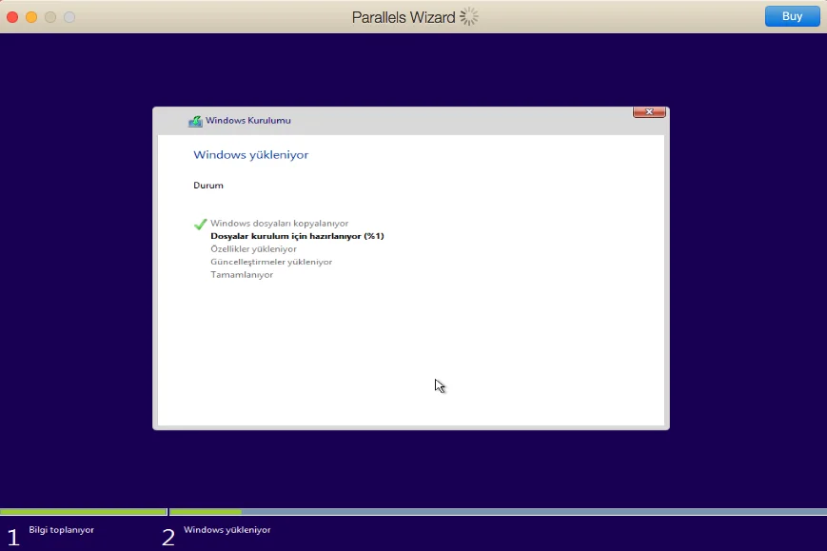
Task: Click "Güncelleştirmeler yükleniyor" status line
Action: [x=271, y=262]
